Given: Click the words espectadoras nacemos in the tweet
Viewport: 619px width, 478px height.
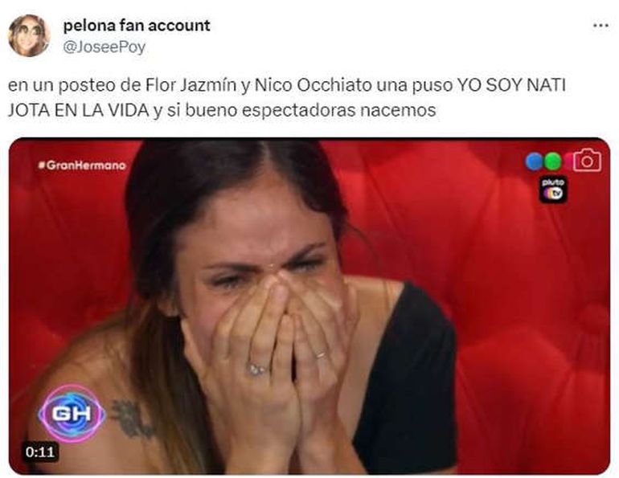Looking at the screenshot, I should [x=338, y=111].
